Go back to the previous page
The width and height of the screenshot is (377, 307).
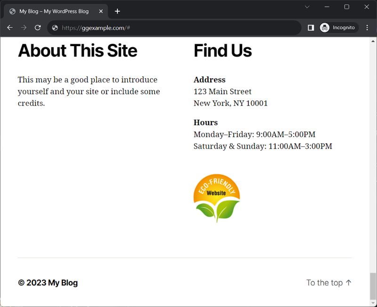pos(10,28)
